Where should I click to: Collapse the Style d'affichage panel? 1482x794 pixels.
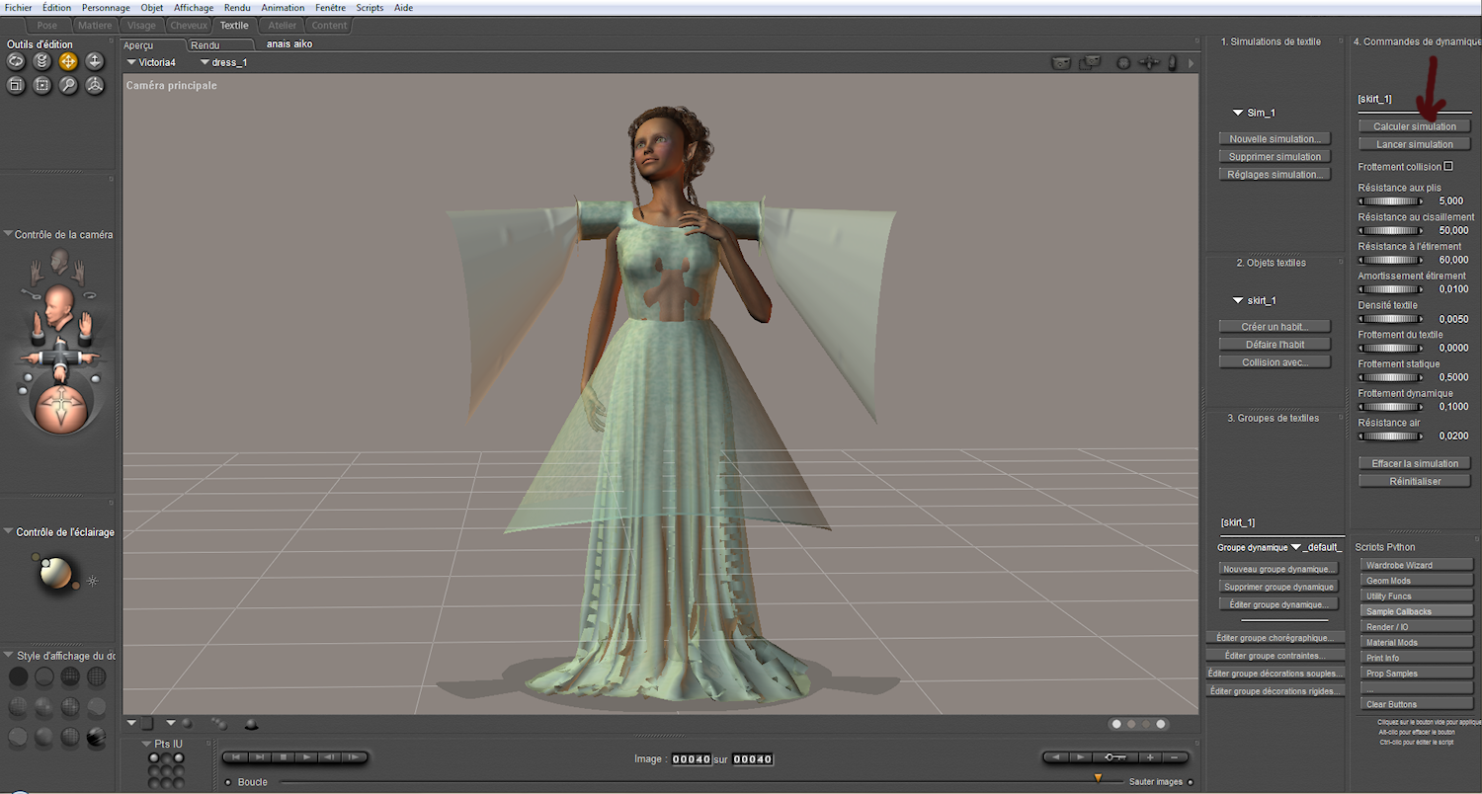tap(8, 656)
